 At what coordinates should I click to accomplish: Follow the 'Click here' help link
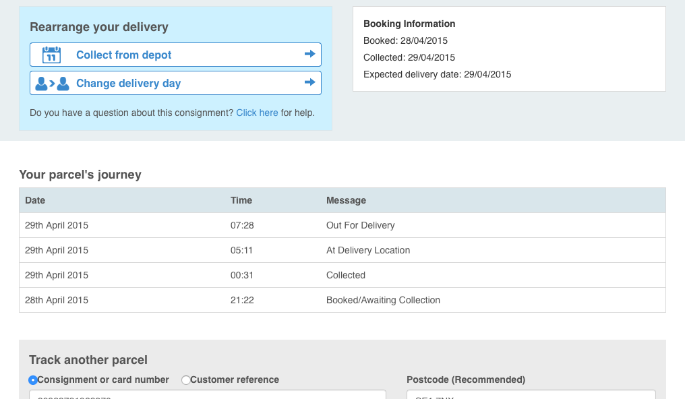[x=257, y=113]
